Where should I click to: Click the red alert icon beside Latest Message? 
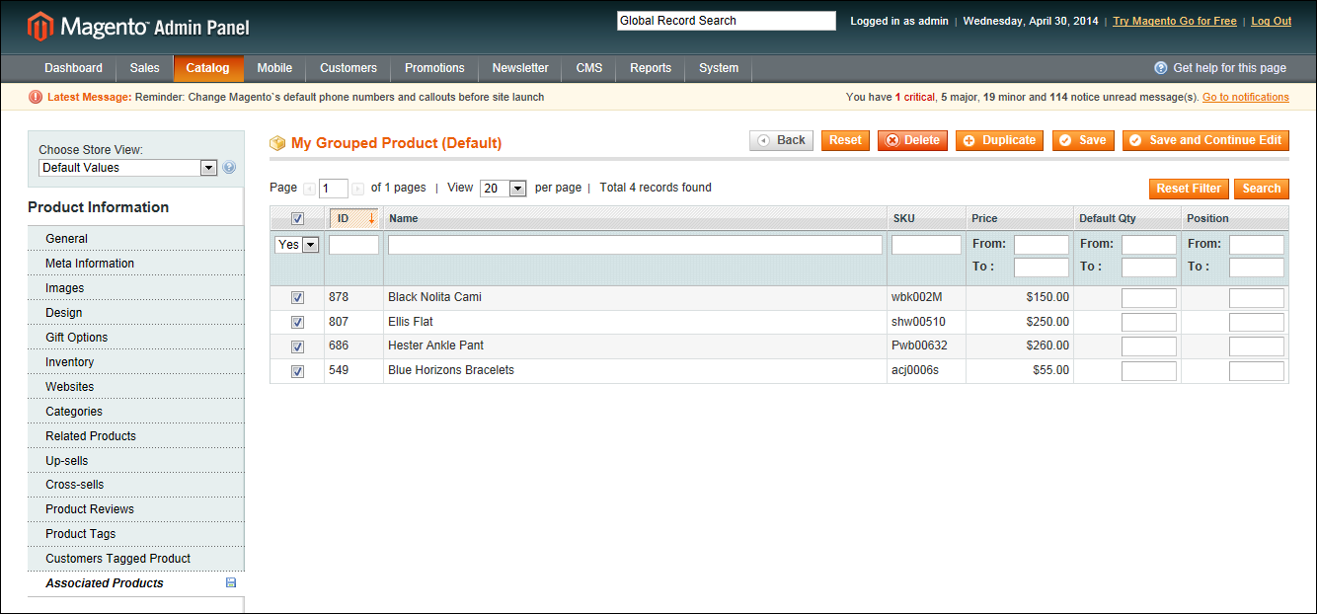[36, 97]
